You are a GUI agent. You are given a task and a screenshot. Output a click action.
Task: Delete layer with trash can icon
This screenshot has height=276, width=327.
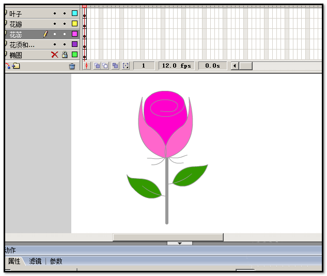pos(72,66)
